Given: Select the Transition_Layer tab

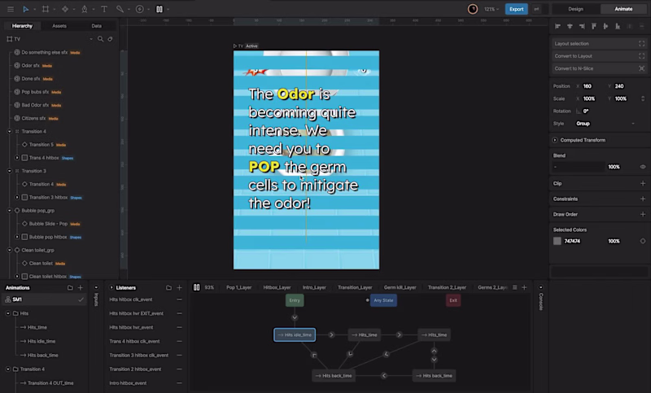Looking at the screenshot, I should click(x=355, y=287).
